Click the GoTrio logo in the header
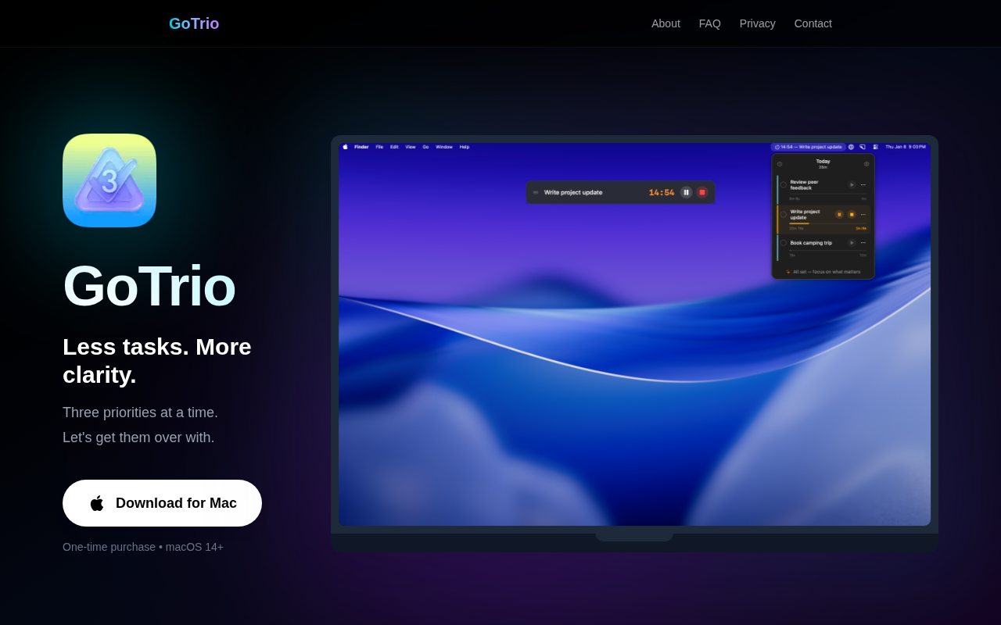Screen dimensions: 1001x625 pos(194,23)
